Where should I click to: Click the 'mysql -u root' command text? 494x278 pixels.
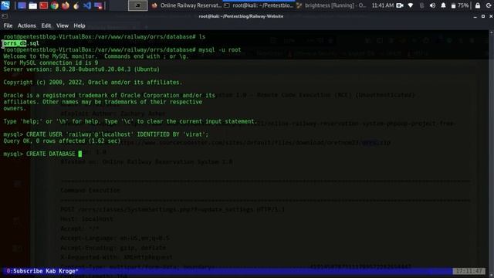220,49
